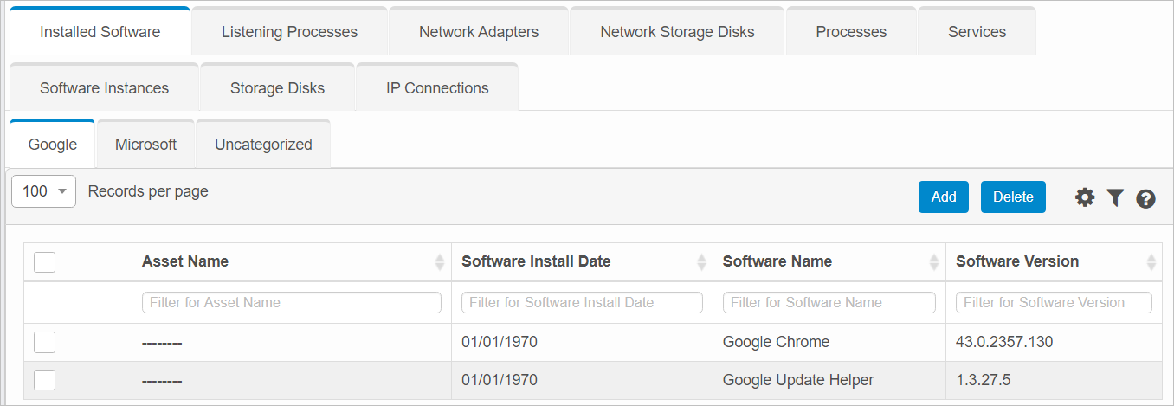Select the Uncategorized vendor tab
Viewport: 1174px width, 406px height.
tap(263, 145)
